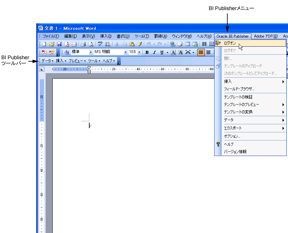Open the 表示(V) menu
Screen dimensions: 288x233
pos(88,36)
